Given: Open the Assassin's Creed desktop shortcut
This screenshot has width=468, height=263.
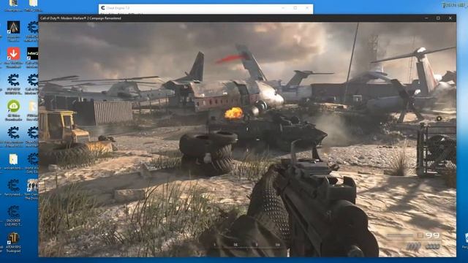Looking at the screenshot, I should click(x=13, y=31).
